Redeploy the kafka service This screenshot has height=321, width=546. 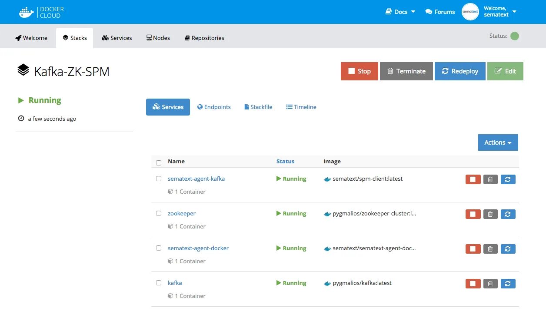tap(508, 284)
